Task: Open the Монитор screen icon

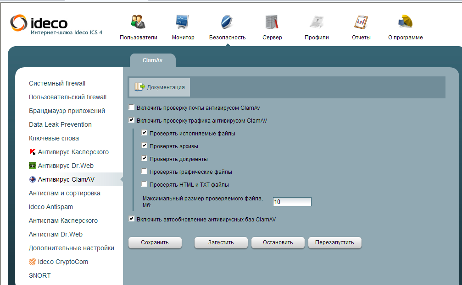Action: [x=183, y=22]
